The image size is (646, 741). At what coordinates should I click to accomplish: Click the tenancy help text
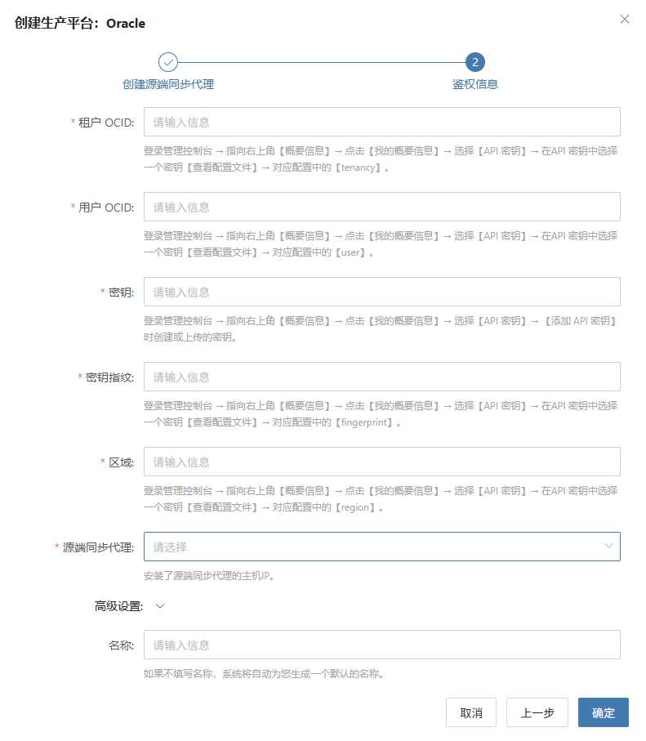point(381,158)
